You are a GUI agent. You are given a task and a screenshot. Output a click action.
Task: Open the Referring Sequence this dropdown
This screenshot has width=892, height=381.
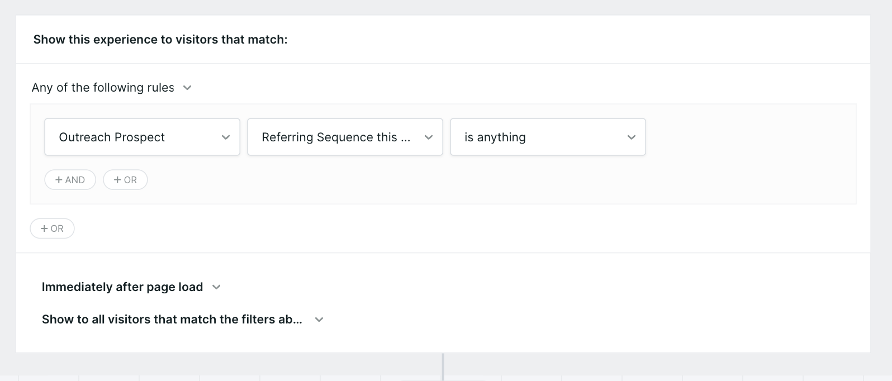point(345,137)
